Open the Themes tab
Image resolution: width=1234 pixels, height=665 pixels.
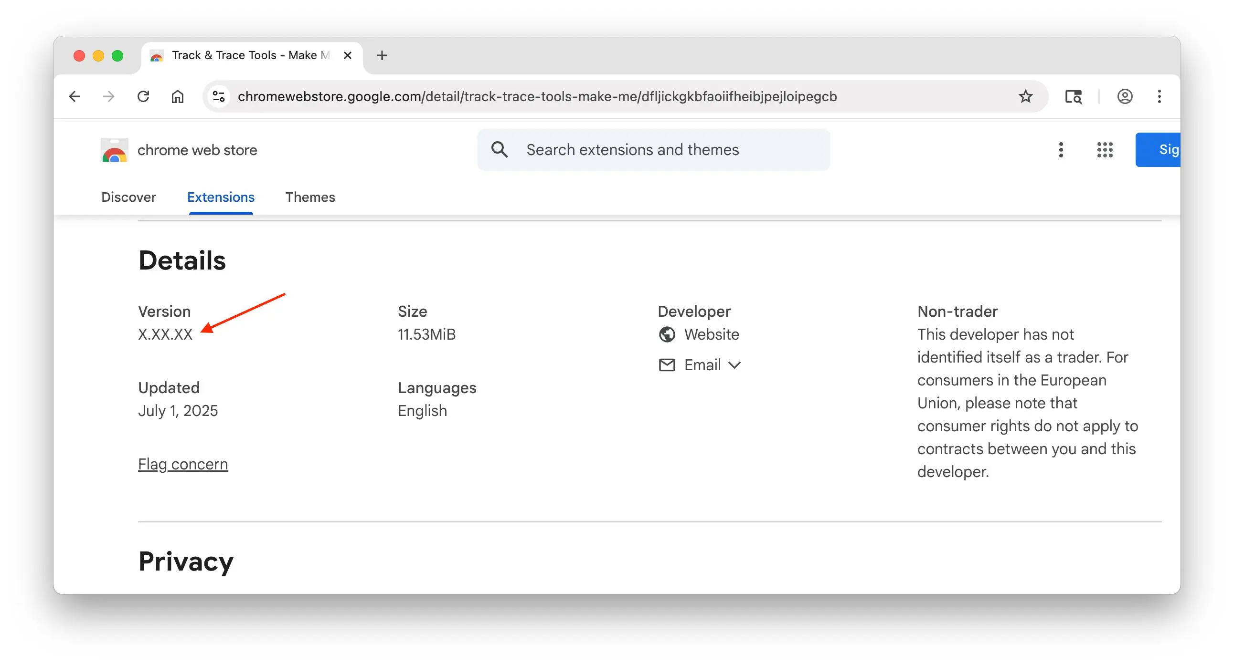pyautogui.click(x=310, y=197)
